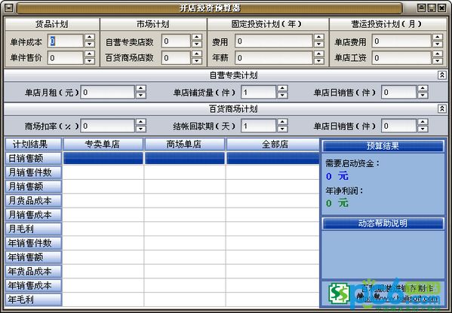Screen dimensions: 452x313
Task: Decrease 百货商场 单店日销售 with down arrow
Action: point(423,129)
